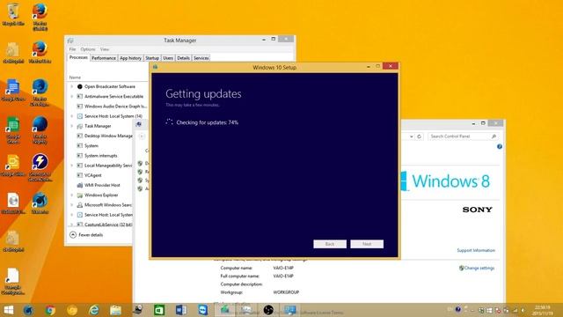Open Task Manager View menu
Viewport: 563px width, 317px height.
105,49
